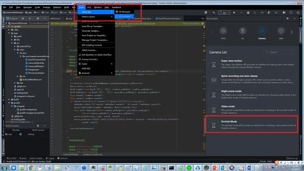
Task: Select debug build variant cell
Action: click(31, 134)
